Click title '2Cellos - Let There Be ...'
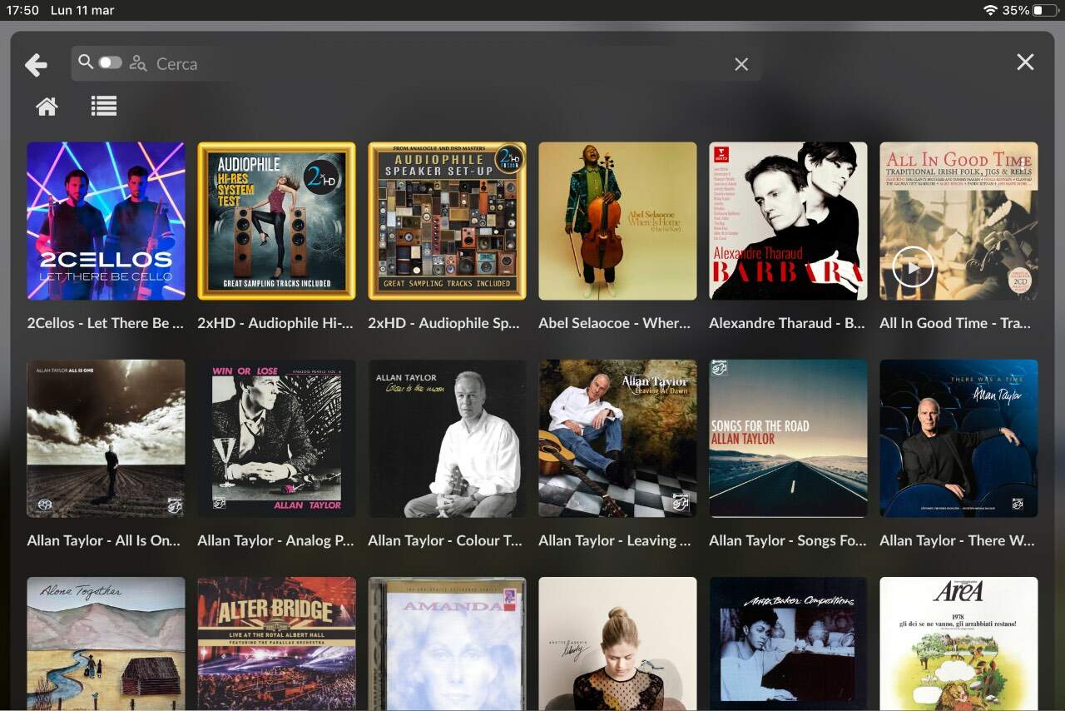The image size is (1065, 711). (x=106, y=323)
